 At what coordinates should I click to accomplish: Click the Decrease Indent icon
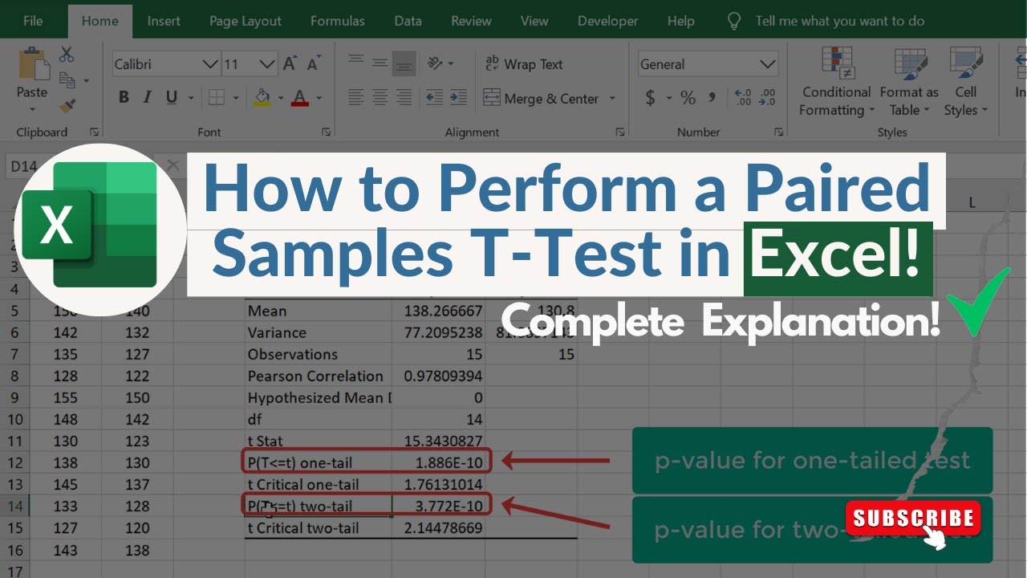(x=434, y=98)
